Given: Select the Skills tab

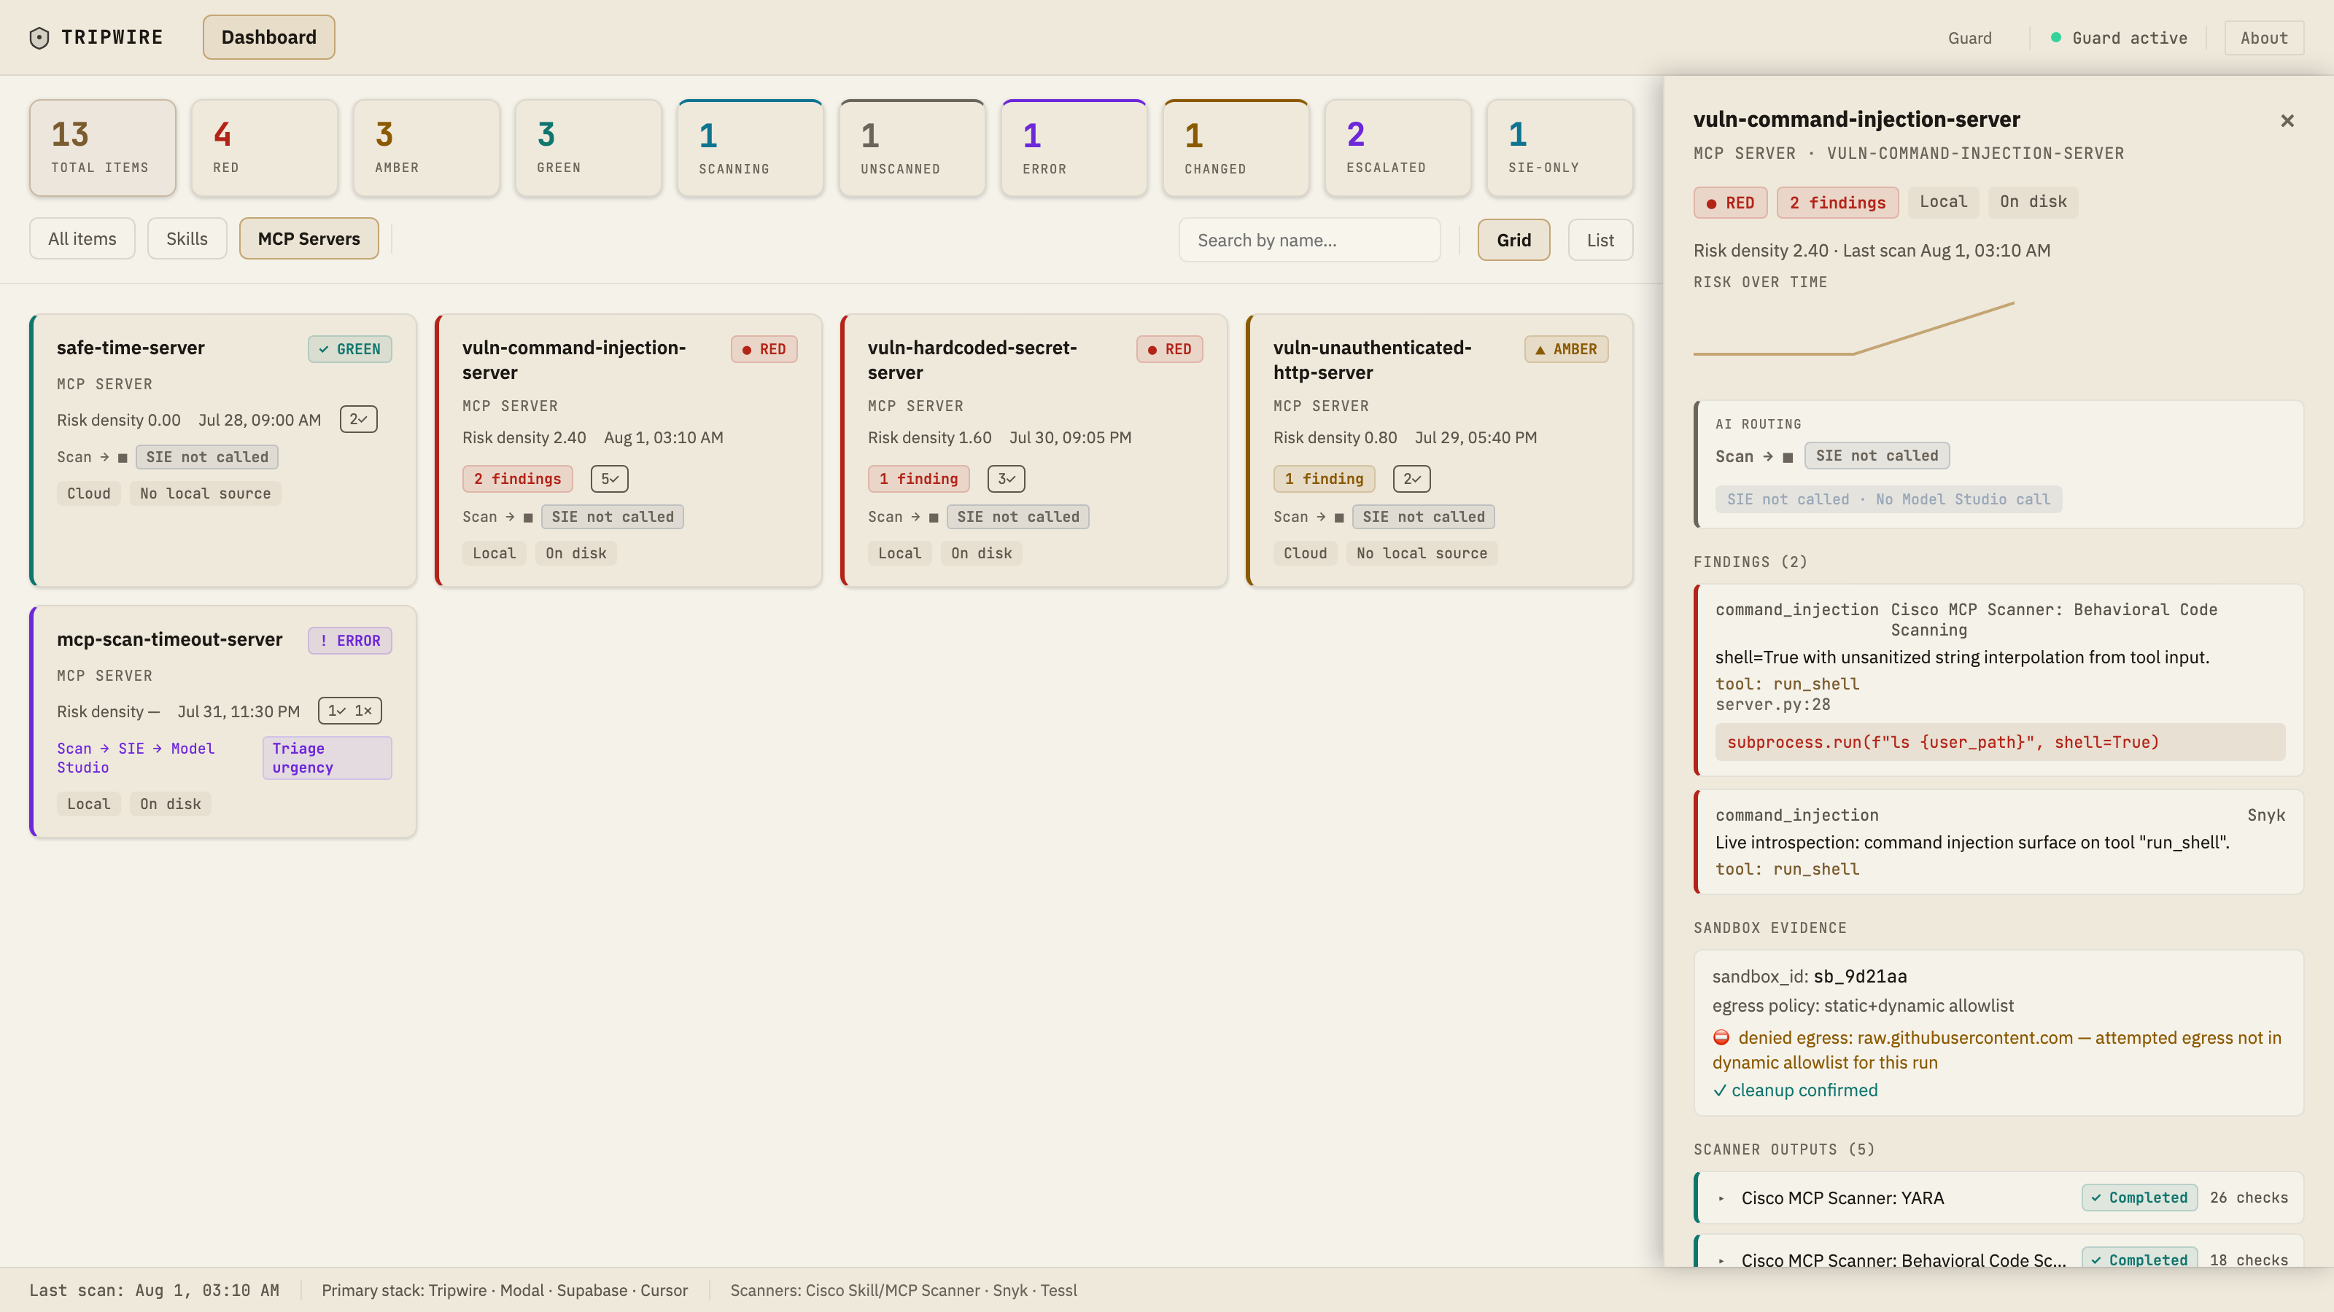Looking at the screenshot, I should coord(187,239).
